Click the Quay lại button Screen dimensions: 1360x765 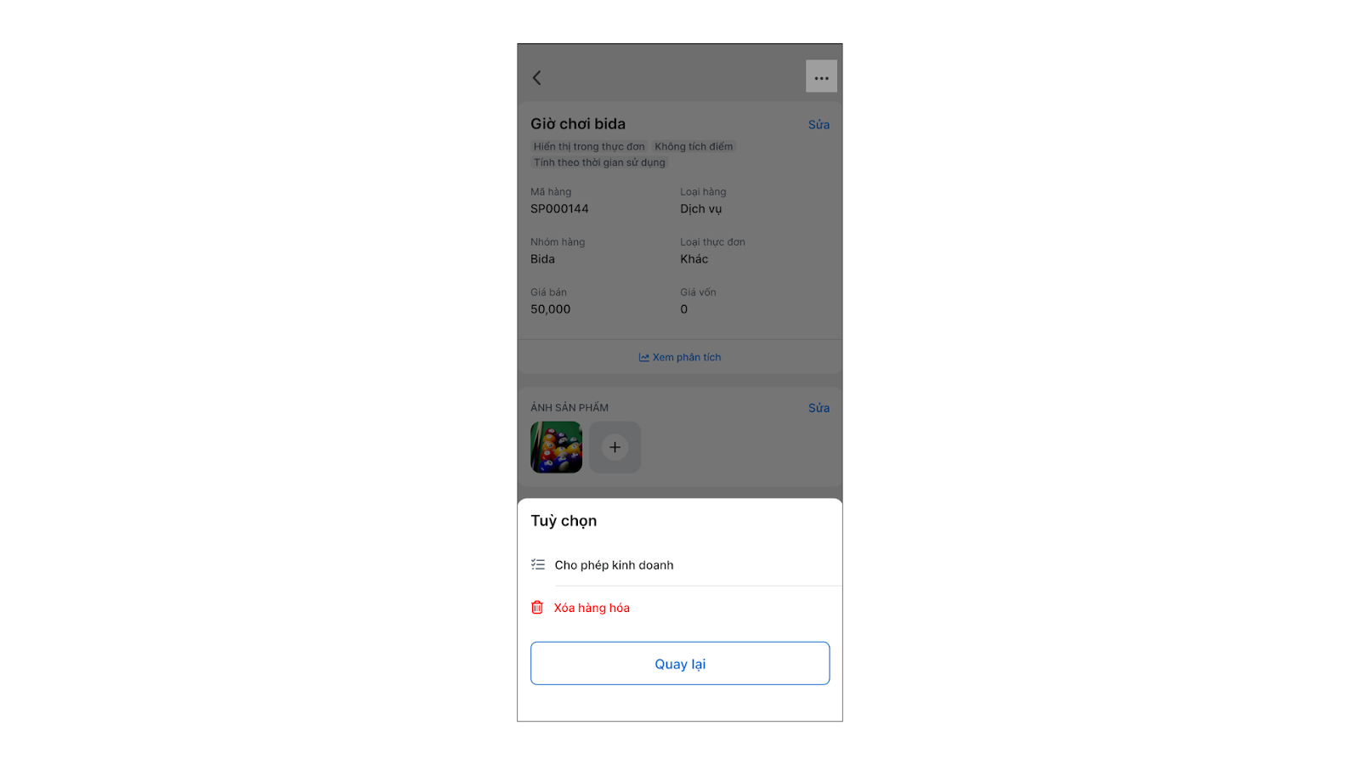(x=680, y=663)
